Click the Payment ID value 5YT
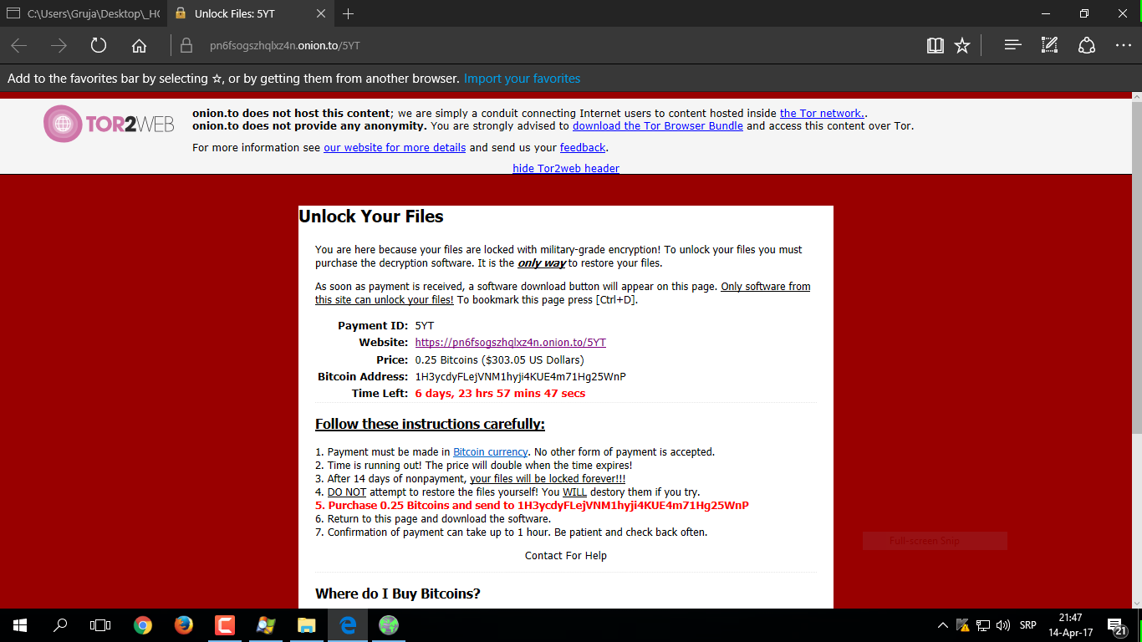The image size is (1142, 642). tap(425, 326)
